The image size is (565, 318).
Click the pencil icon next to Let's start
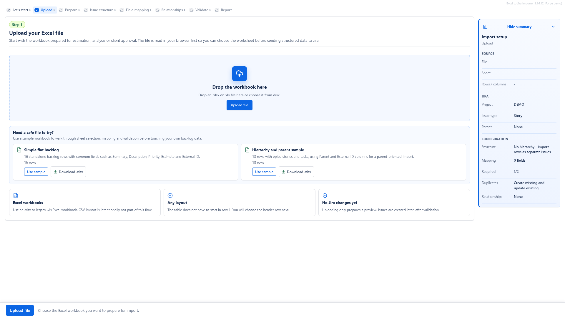click(x=9, y=10)
